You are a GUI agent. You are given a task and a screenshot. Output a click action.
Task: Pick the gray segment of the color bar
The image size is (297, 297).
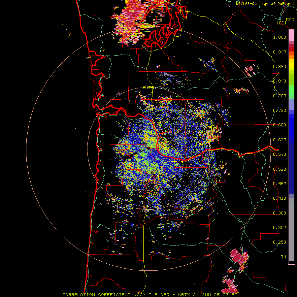coord(291,229)
